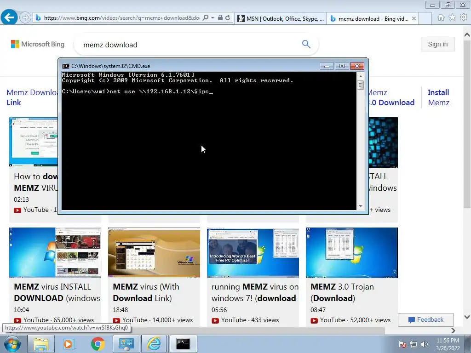Open the Memz Download Link filter

coord(32,97)
